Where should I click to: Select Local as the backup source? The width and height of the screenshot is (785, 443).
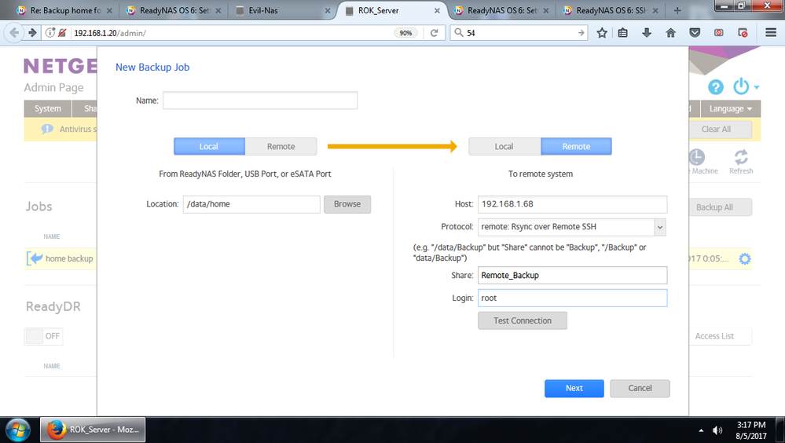[x=209, y=147]
